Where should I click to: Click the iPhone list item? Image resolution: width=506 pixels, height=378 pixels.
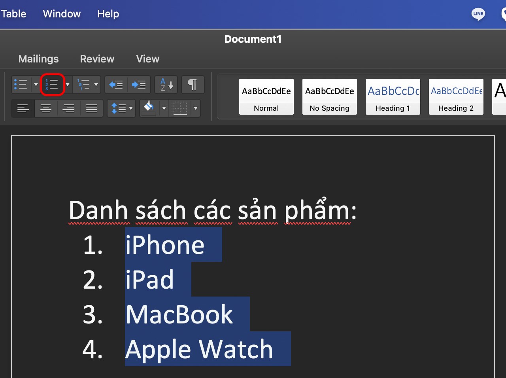165,245
